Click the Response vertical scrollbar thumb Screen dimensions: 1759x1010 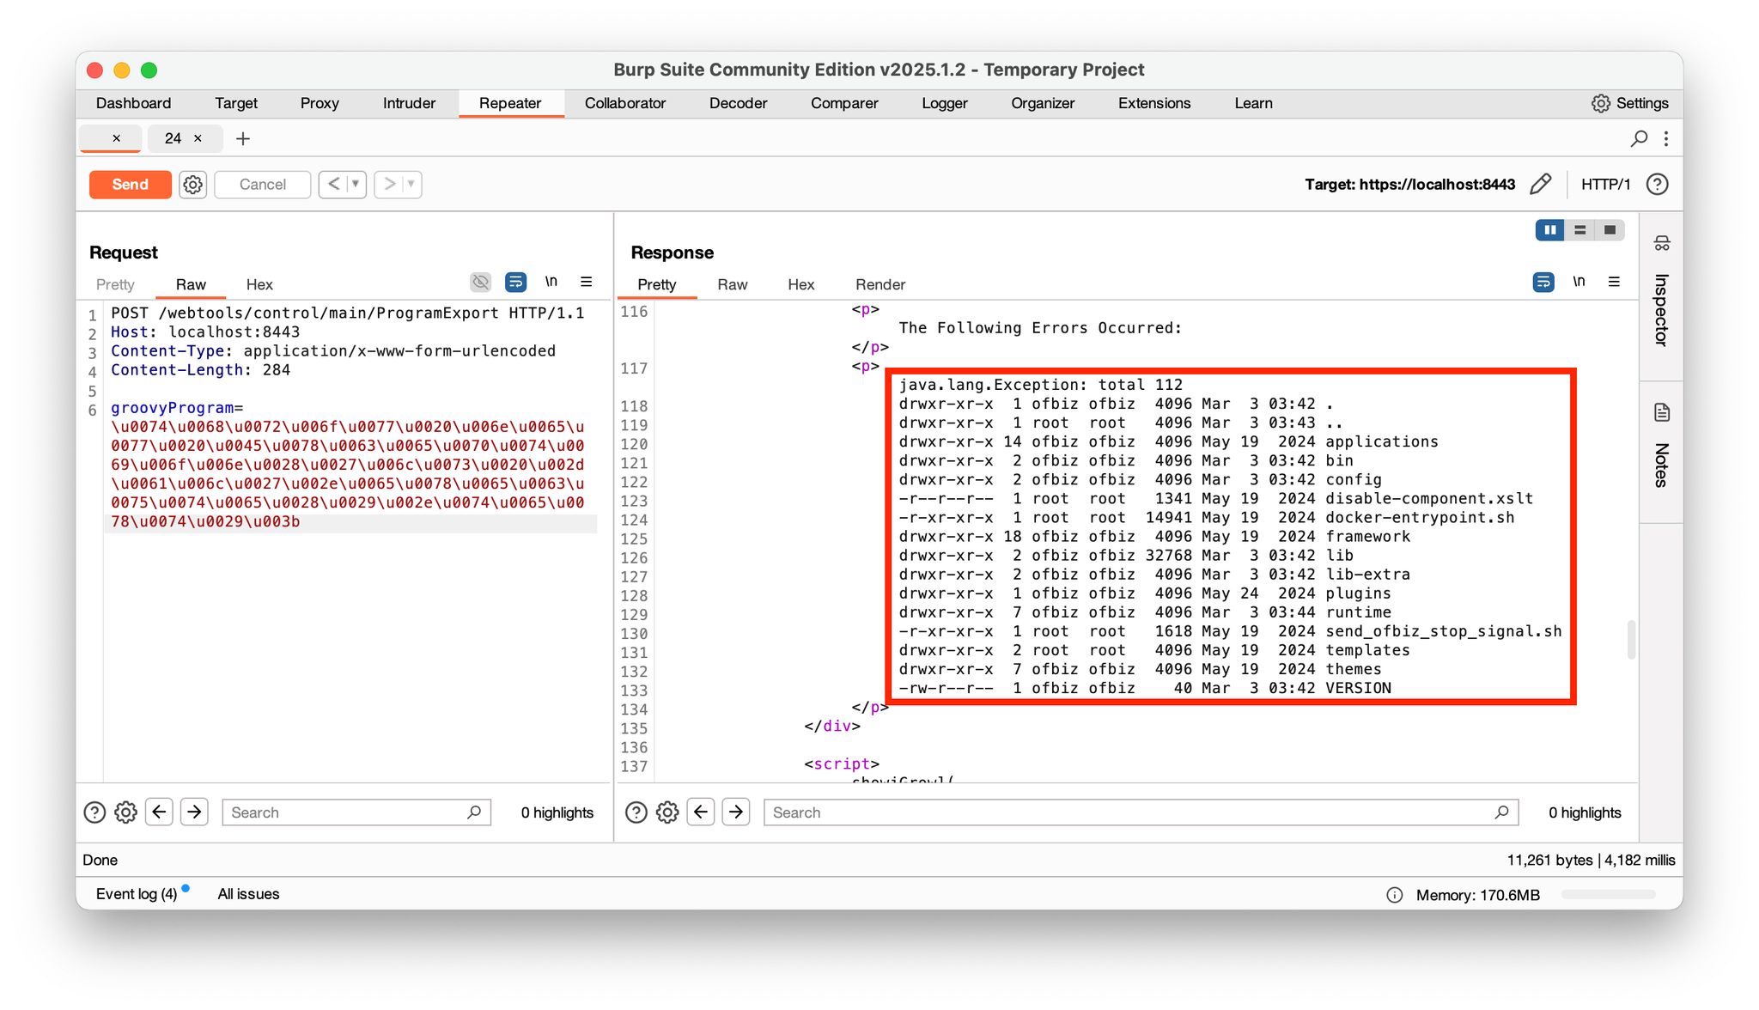1631,640
